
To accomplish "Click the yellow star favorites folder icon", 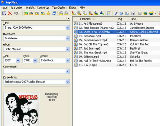I will 48,14.
